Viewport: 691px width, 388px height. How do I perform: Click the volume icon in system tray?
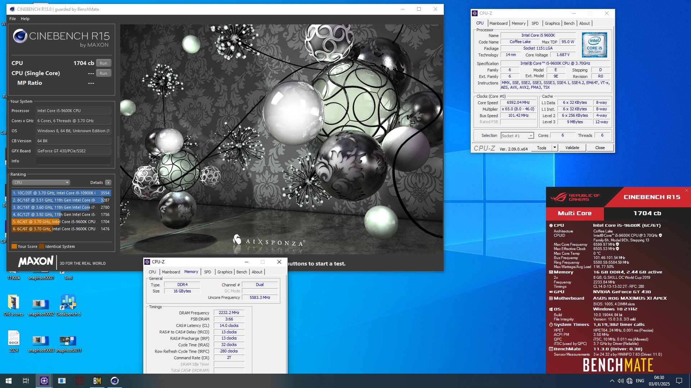click(x=620, y=381)
